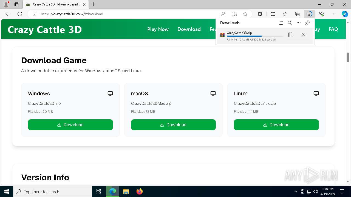Viewport: 351px width, 197px height.
Task: Click the monitor icon on Linux card
Action: coord(316,94)
